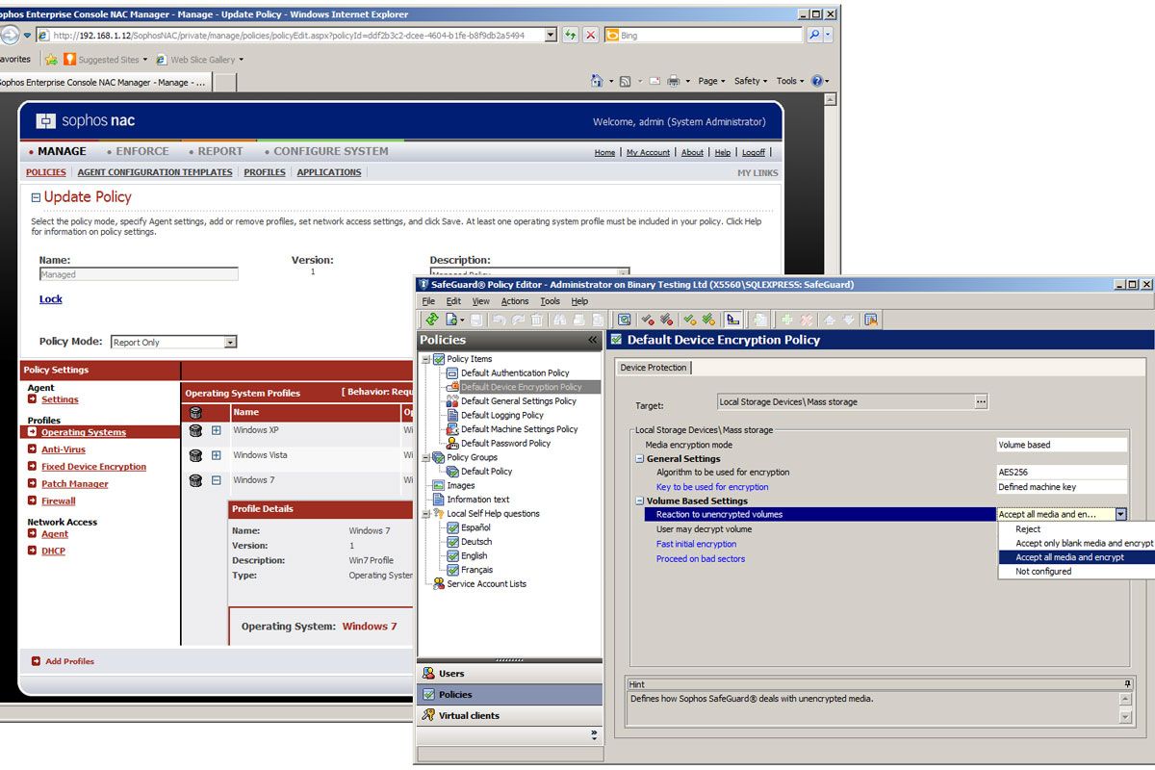Click the green plus add icon in SafeGuard toolbar
Viewport: 1155px width, 770px height.
coord(786,320)
